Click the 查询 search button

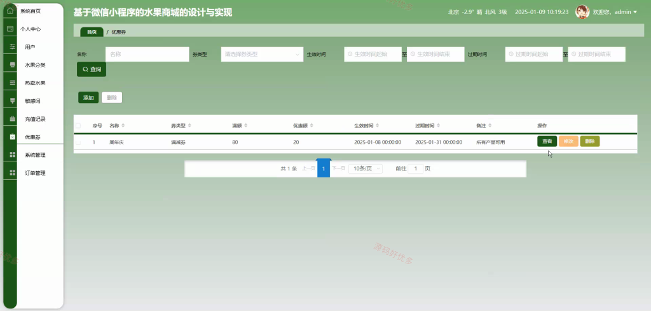(x=92, y=69)
